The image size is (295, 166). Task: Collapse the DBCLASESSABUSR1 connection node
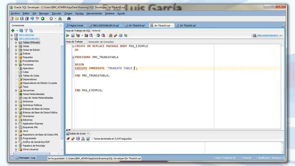tap(12, 39)
